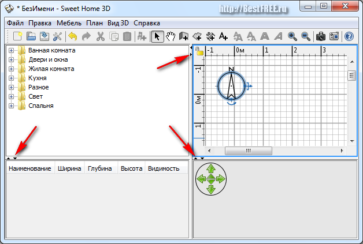Toggle bold text style icon
The image size is (363, 244).
click(265, 36)
